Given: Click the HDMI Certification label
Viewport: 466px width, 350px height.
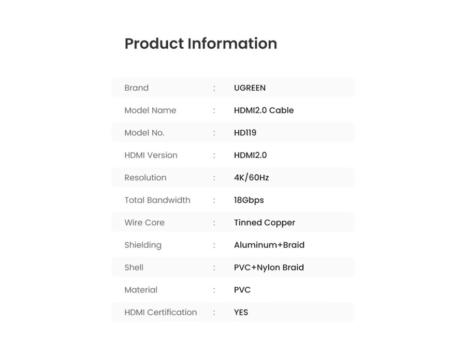Looking at the screenshot, I should coord(161,312).
